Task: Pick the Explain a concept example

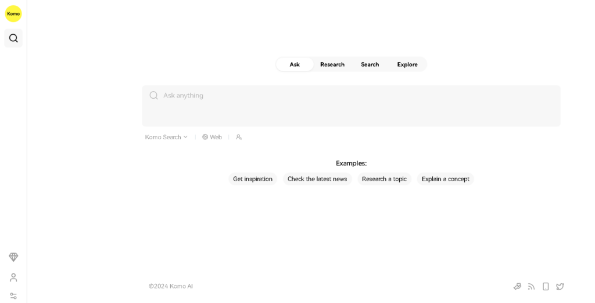Action: pyautogui.click(x=446, y=179)
